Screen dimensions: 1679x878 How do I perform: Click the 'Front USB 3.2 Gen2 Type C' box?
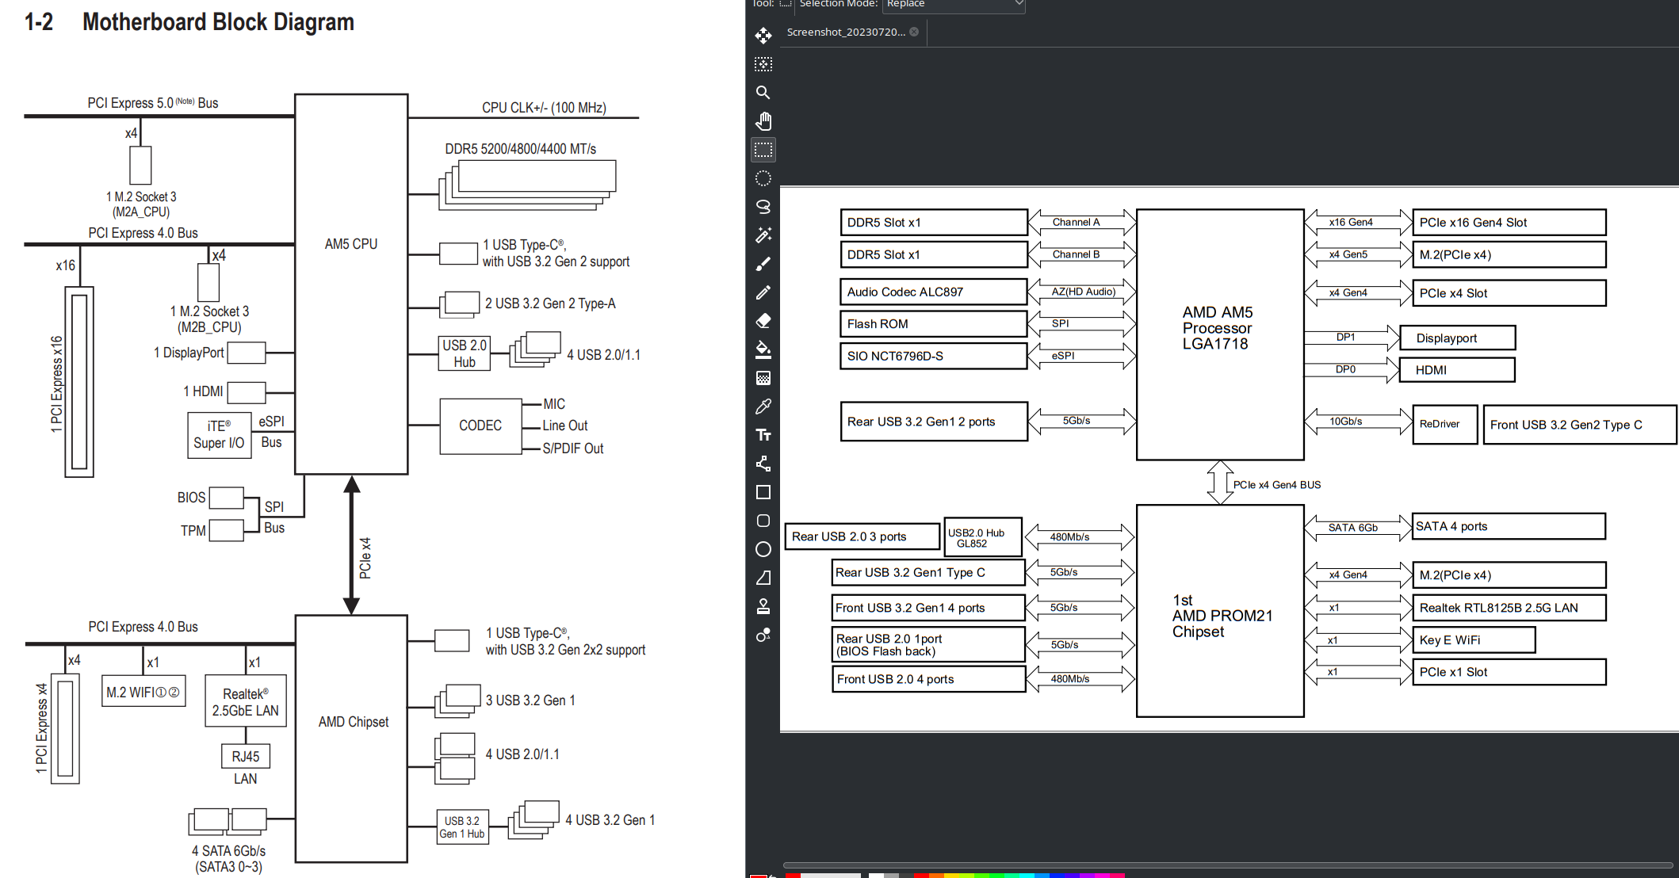click(1580, 425)
